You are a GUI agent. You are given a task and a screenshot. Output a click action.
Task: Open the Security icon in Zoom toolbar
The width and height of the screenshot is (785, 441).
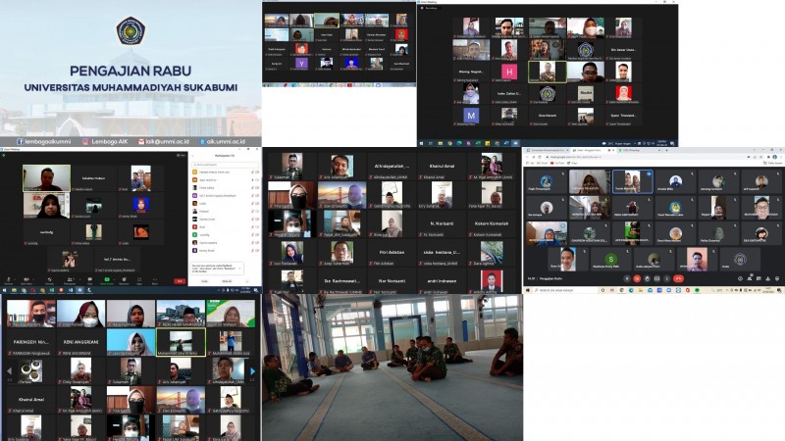point(49,278)
